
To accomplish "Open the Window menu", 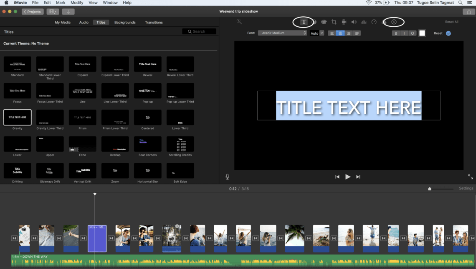I will point(110,3).
